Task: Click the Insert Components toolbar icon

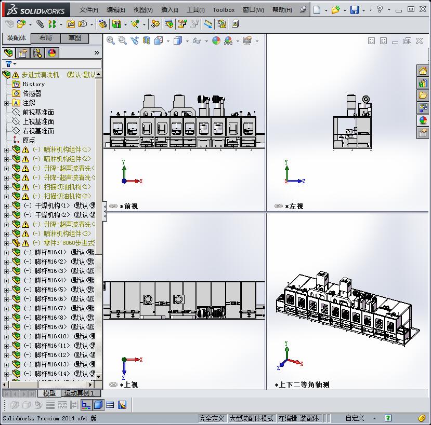Action: 21,24
